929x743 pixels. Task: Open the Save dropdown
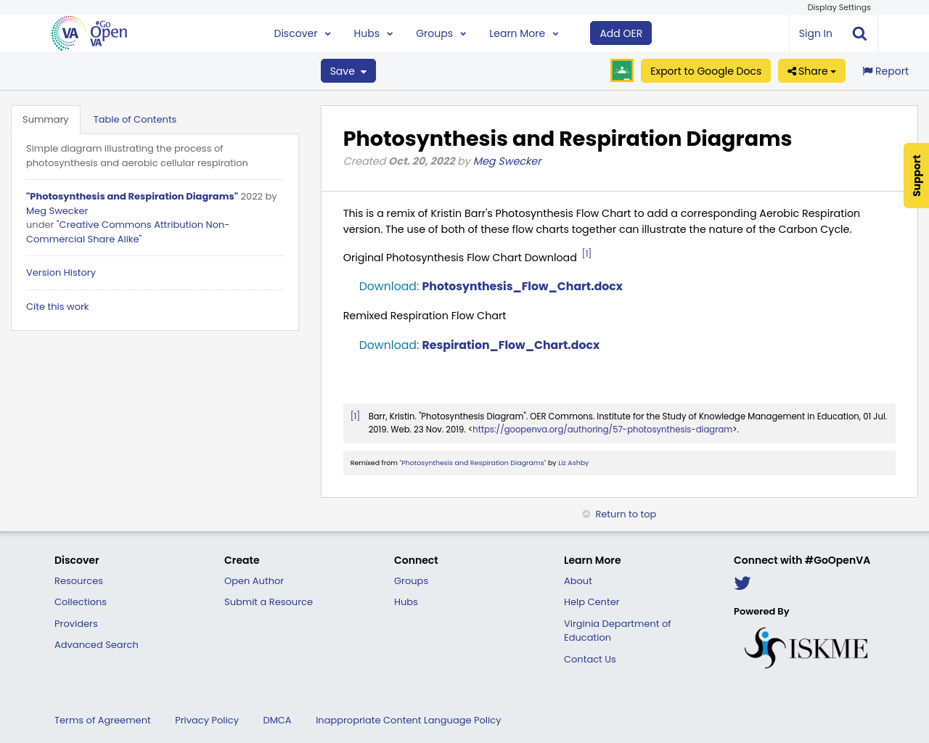tap(348, 70)
